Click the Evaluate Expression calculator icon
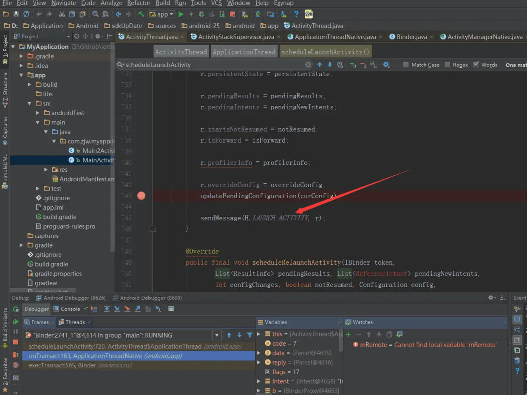527x395 pixels. 171,309
